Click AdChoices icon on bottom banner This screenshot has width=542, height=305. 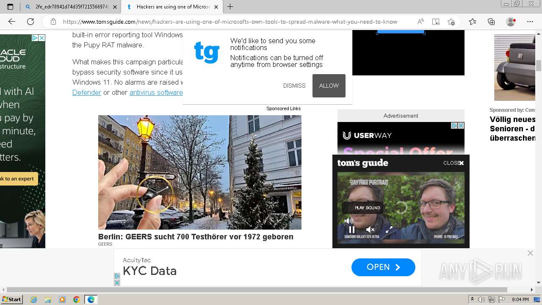(x=117, y=276)
